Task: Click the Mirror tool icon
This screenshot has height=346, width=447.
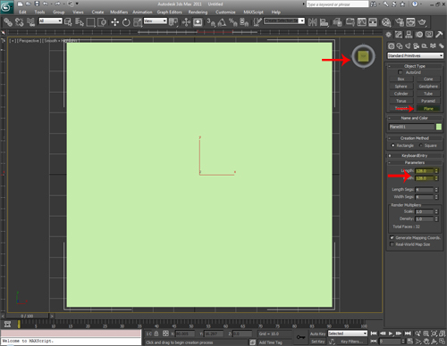Action: click(x=313, y=22)
